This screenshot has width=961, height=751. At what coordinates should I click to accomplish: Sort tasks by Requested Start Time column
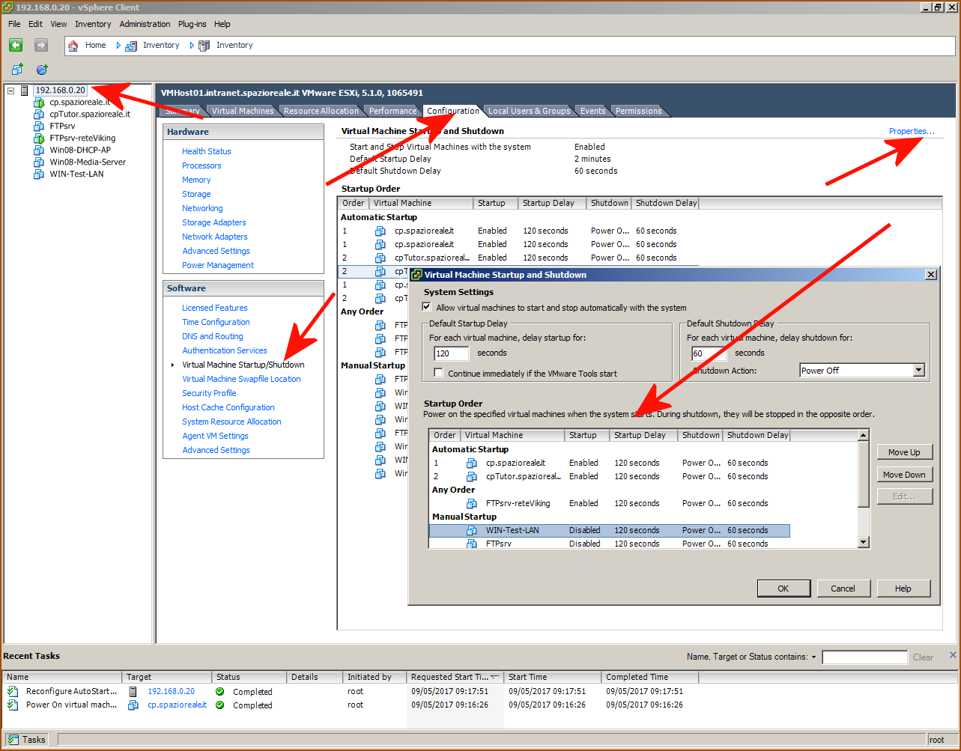click(x=455, y=677)
